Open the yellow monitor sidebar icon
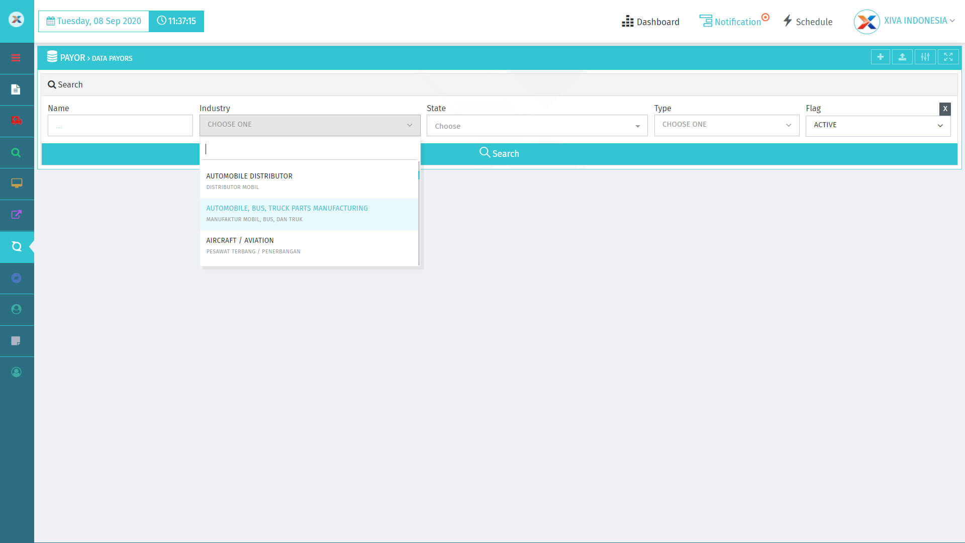The height and width of the screenshot is (543, 965). point(17,184)
